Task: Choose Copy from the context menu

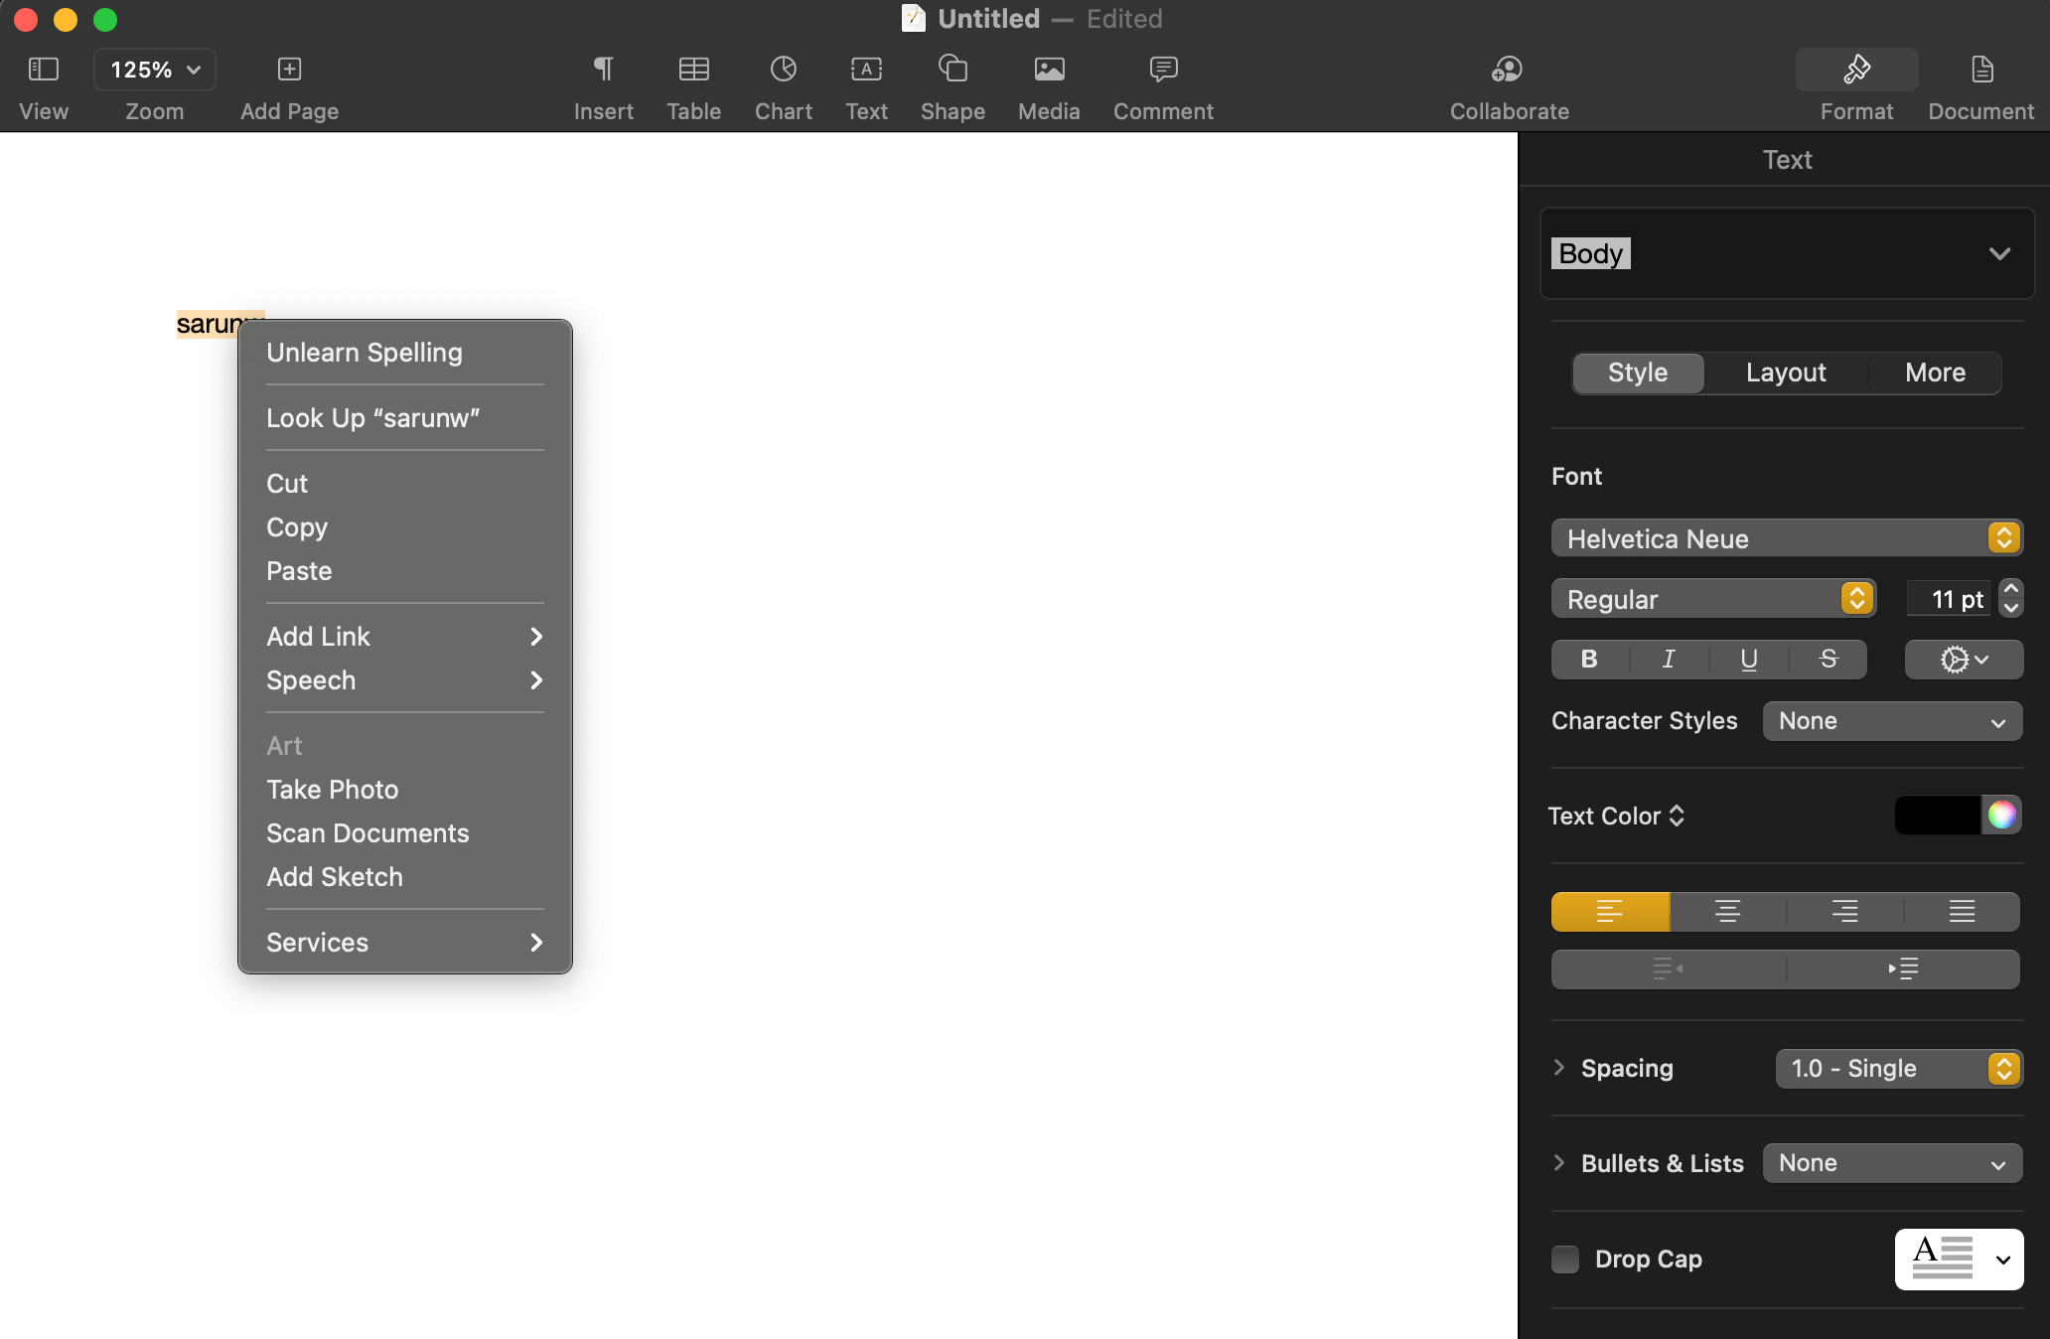Action: pos(297,527)
